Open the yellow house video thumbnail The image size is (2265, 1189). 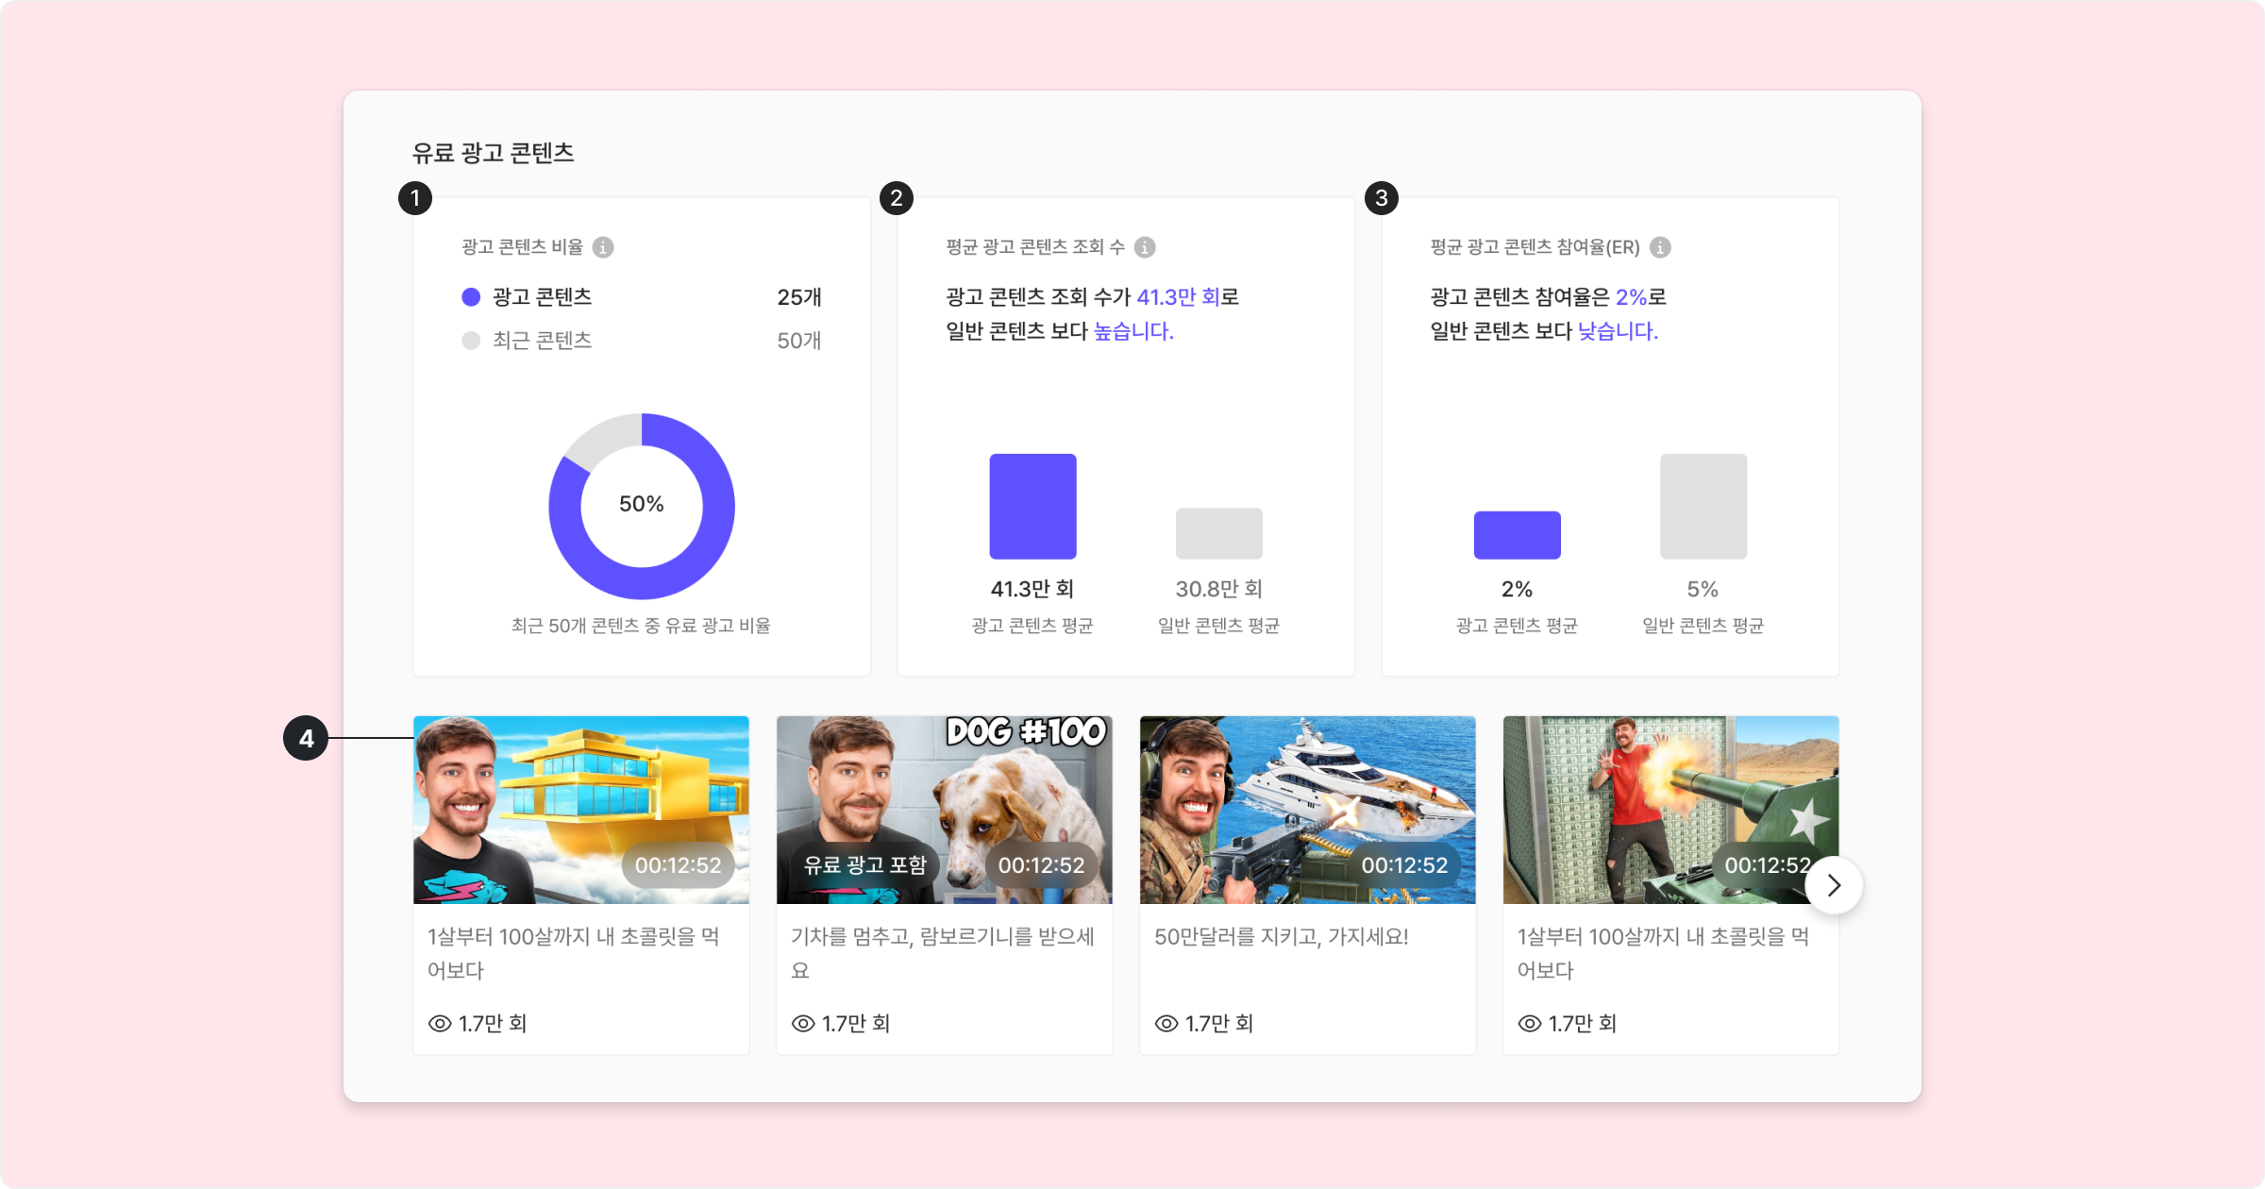(x=581, y=810)
